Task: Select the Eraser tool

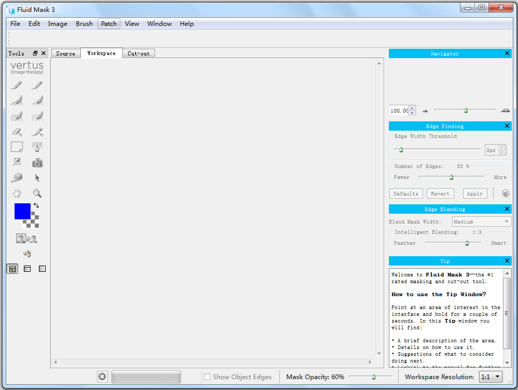Action: [17, 132]
